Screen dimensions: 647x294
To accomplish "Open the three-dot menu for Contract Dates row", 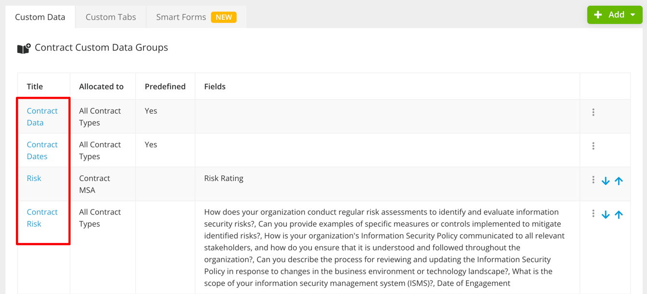I will point(593,146).
